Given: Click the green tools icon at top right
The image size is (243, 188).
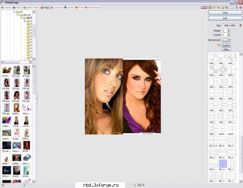Looking at the screenshot, I should (x=237, y=8).
